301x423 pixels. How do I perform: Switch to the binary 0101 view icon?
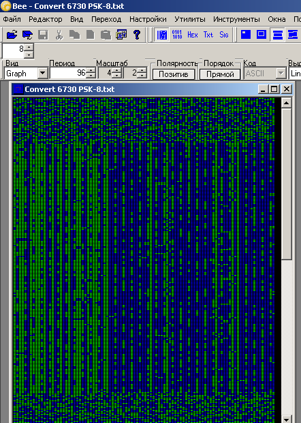pos(177,35)
